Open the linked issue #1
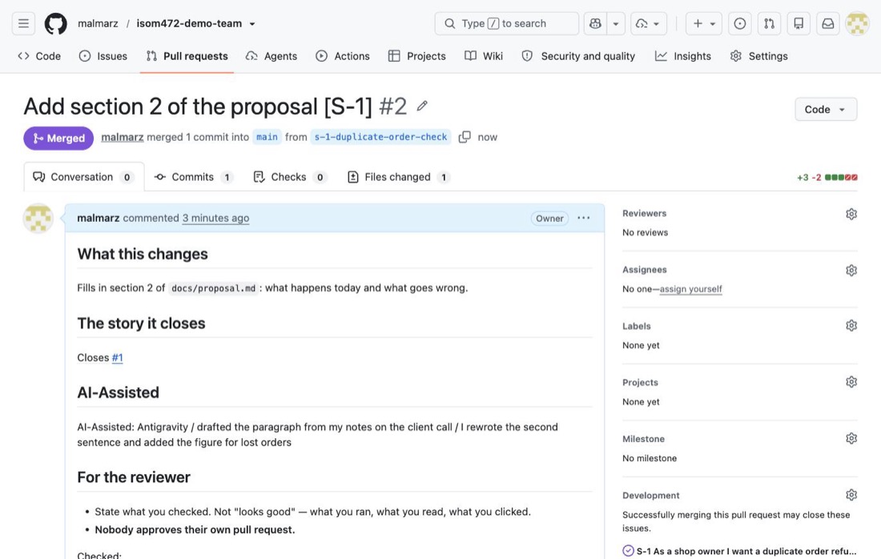Screen dimensions: 881x559 (x=118, y=357)
